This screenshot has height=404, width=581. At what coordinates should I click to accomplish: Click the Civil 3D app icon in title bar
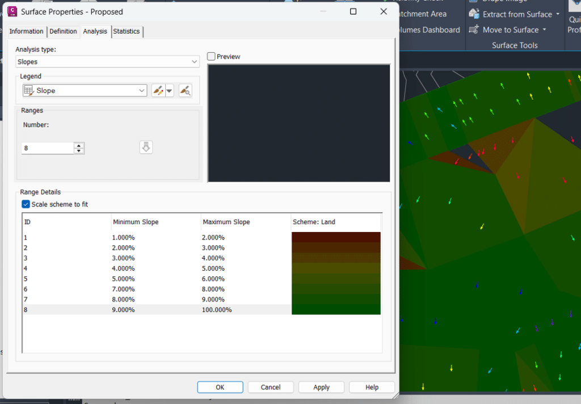[12, 11]
